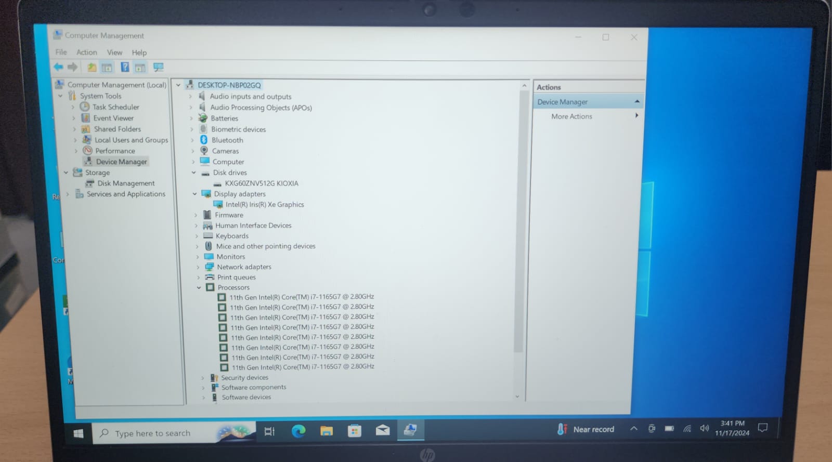Select the DESKTOP-NBP02GQ root device node
832x462 pixels.
pyautogui.click(x=229, y=85)
